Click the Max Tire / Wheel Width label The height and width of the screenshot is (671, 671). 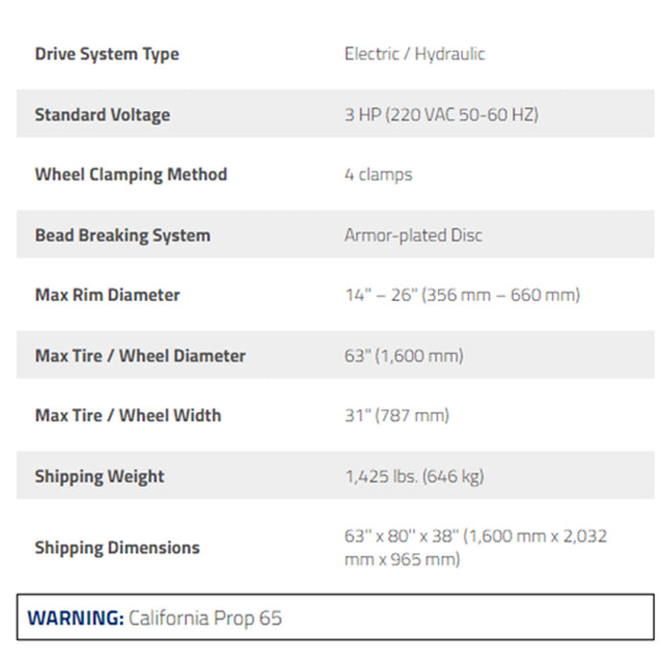coord(127,416)
